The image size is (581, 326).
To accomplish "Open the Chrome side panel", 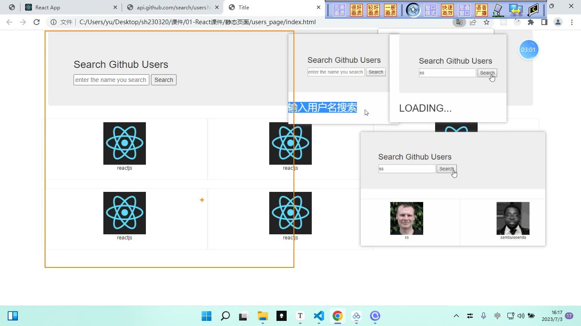I will tap(544, 22).
